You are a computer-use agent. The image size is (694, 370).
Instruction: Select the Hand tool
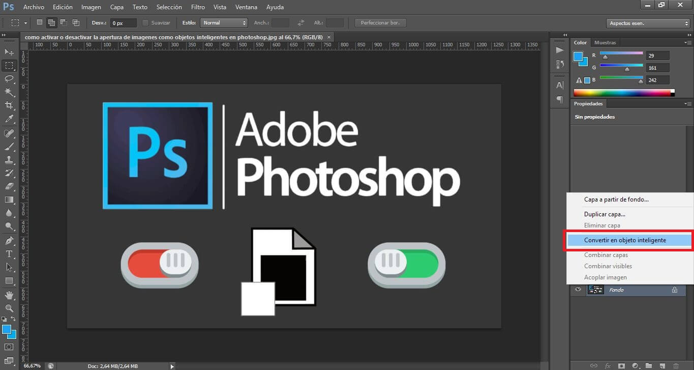[9, 295]
